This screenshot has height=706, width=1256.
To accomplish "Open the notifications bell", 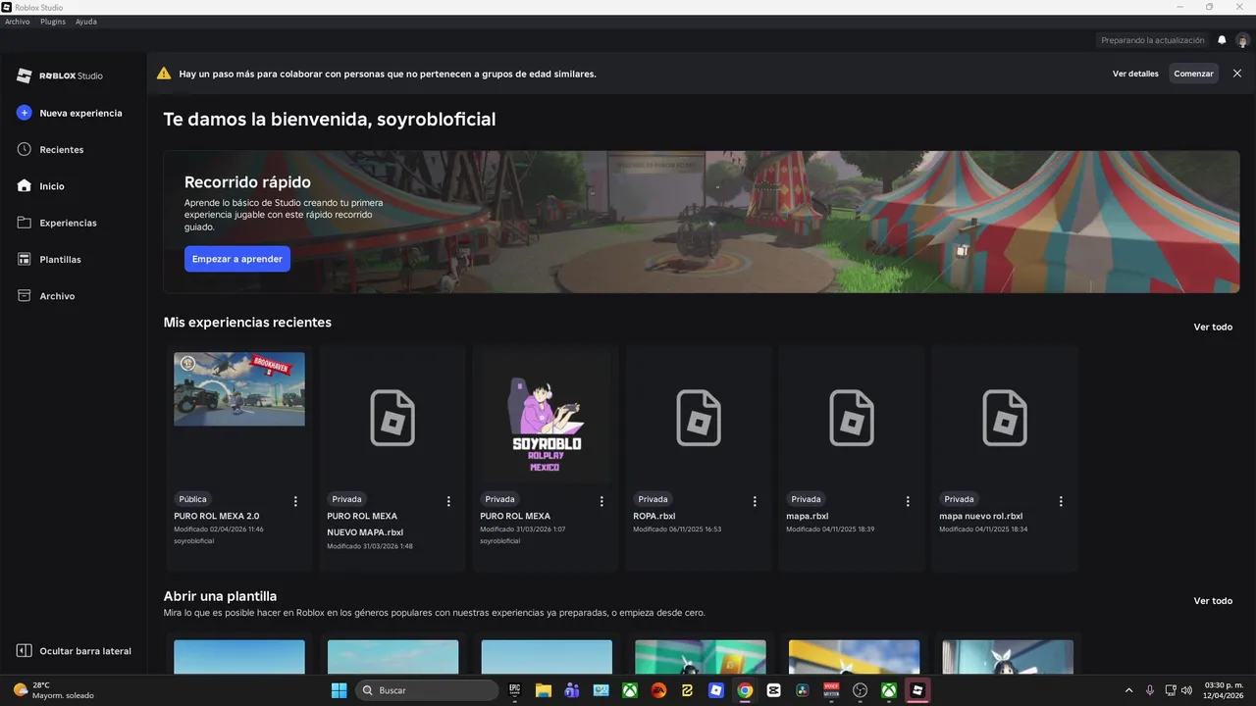I will click(1222, 40).
